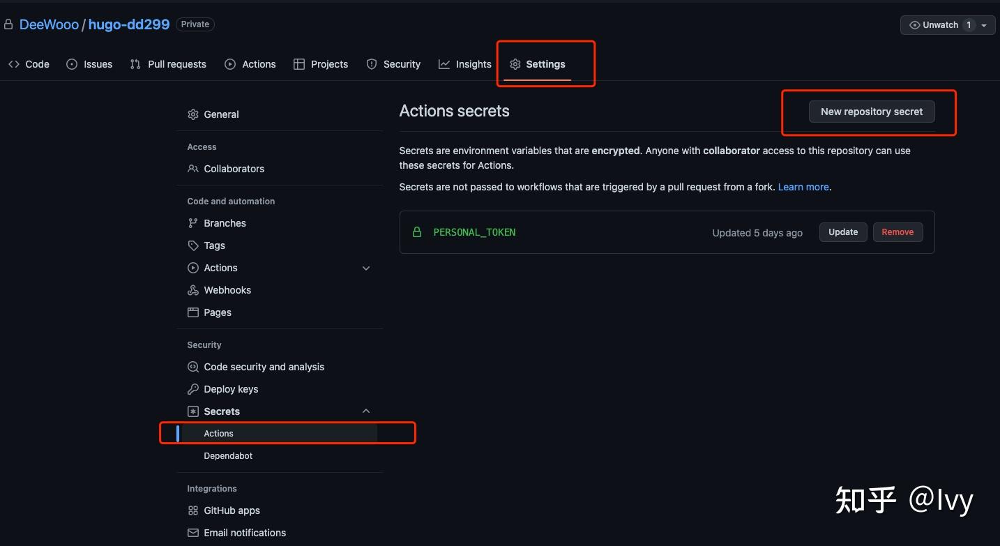Click the Branches icon in sidebar
Image resolution: width=1000 pixels, height=546 pixels.
[x=193, y=223]
